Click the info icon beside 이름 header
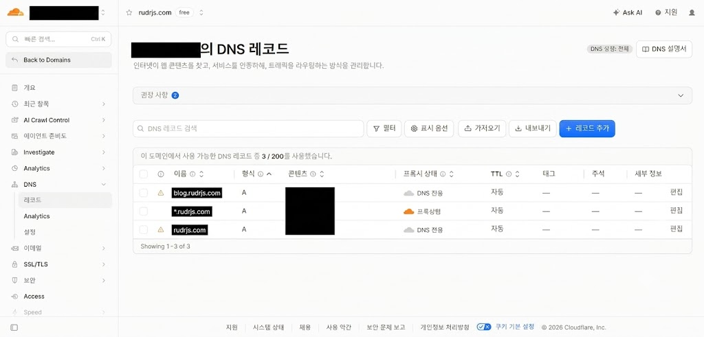The width and height of the screenshot is (704, 337). tap(192, 174)
